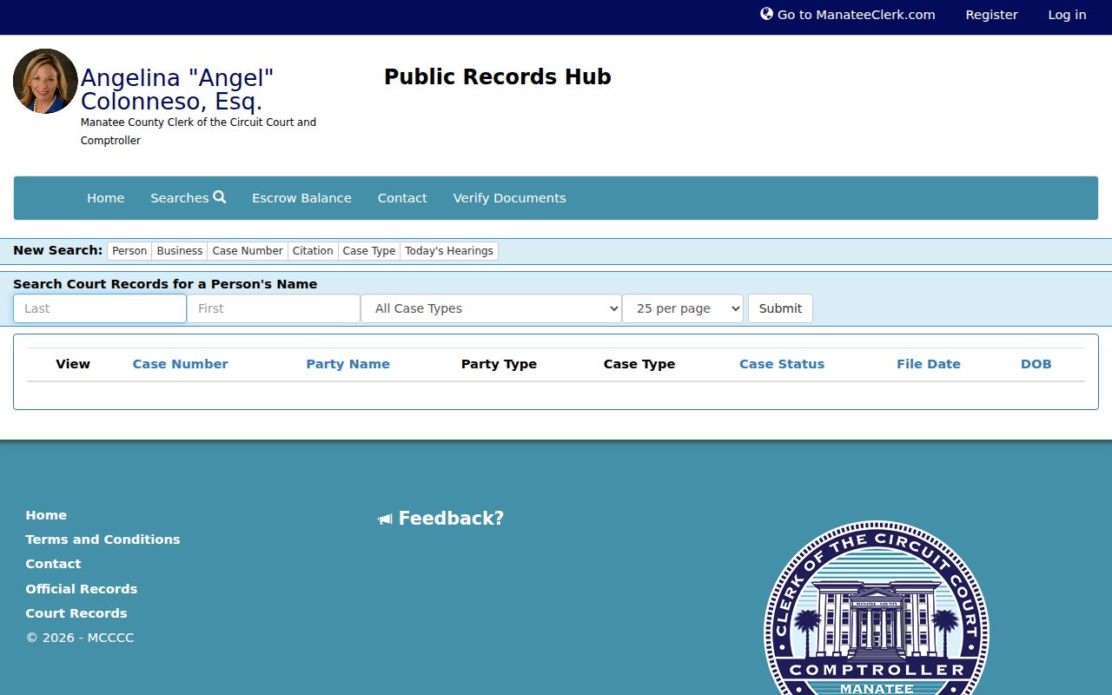Start a new Citation search
The height and width of the screenshot is (695, 1112).
pyautogui.click(x=313, y=251)
